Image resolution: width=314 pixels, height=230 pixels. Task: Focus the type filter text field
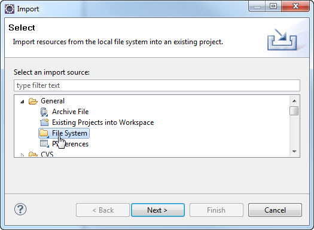[x=157, y=85]
